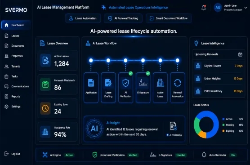Screen dimensions: 250x165
Task: Click the green checkmark on E-Signature card
Action: click(148, 73)
